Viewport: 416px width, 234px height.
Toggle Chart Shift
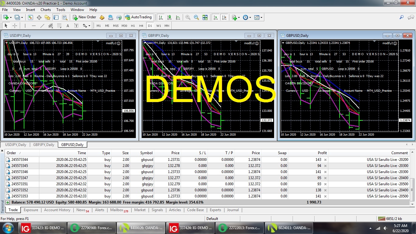pos(224,17)
